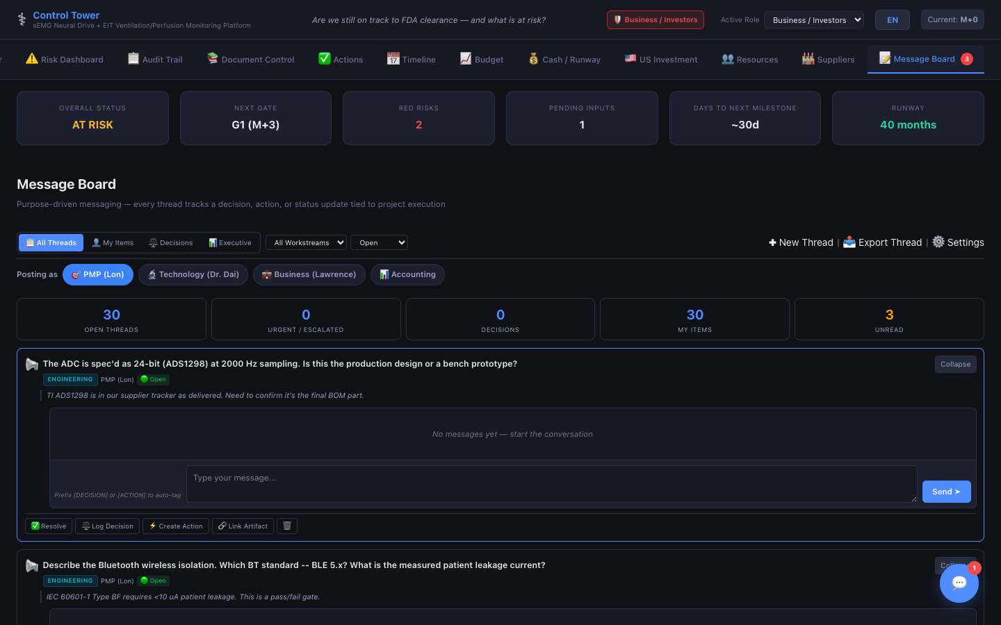The image size is (1001, 625).
Task: Switch posting identity to Accounting
Action: pyautogui.click(x=407, y=274)
